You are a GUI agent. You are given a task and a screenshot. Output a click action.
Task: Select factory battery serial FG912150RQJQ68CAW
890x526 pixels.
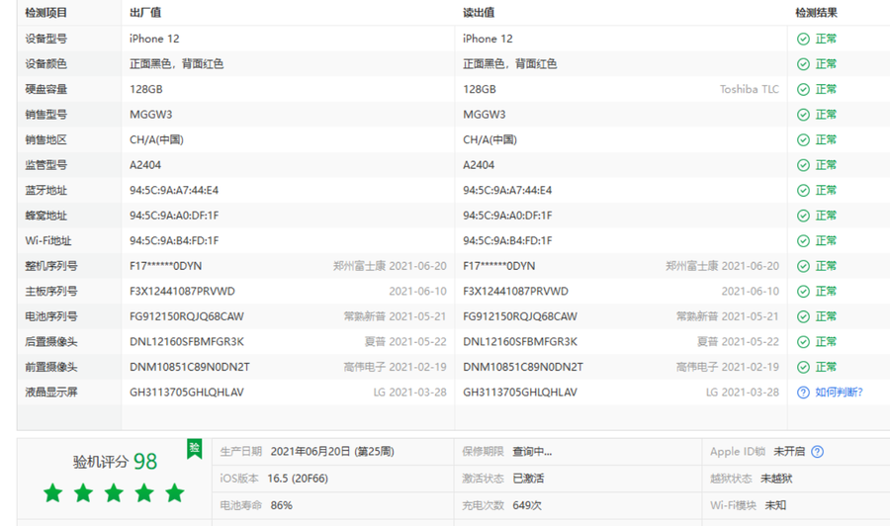point(187,316)
